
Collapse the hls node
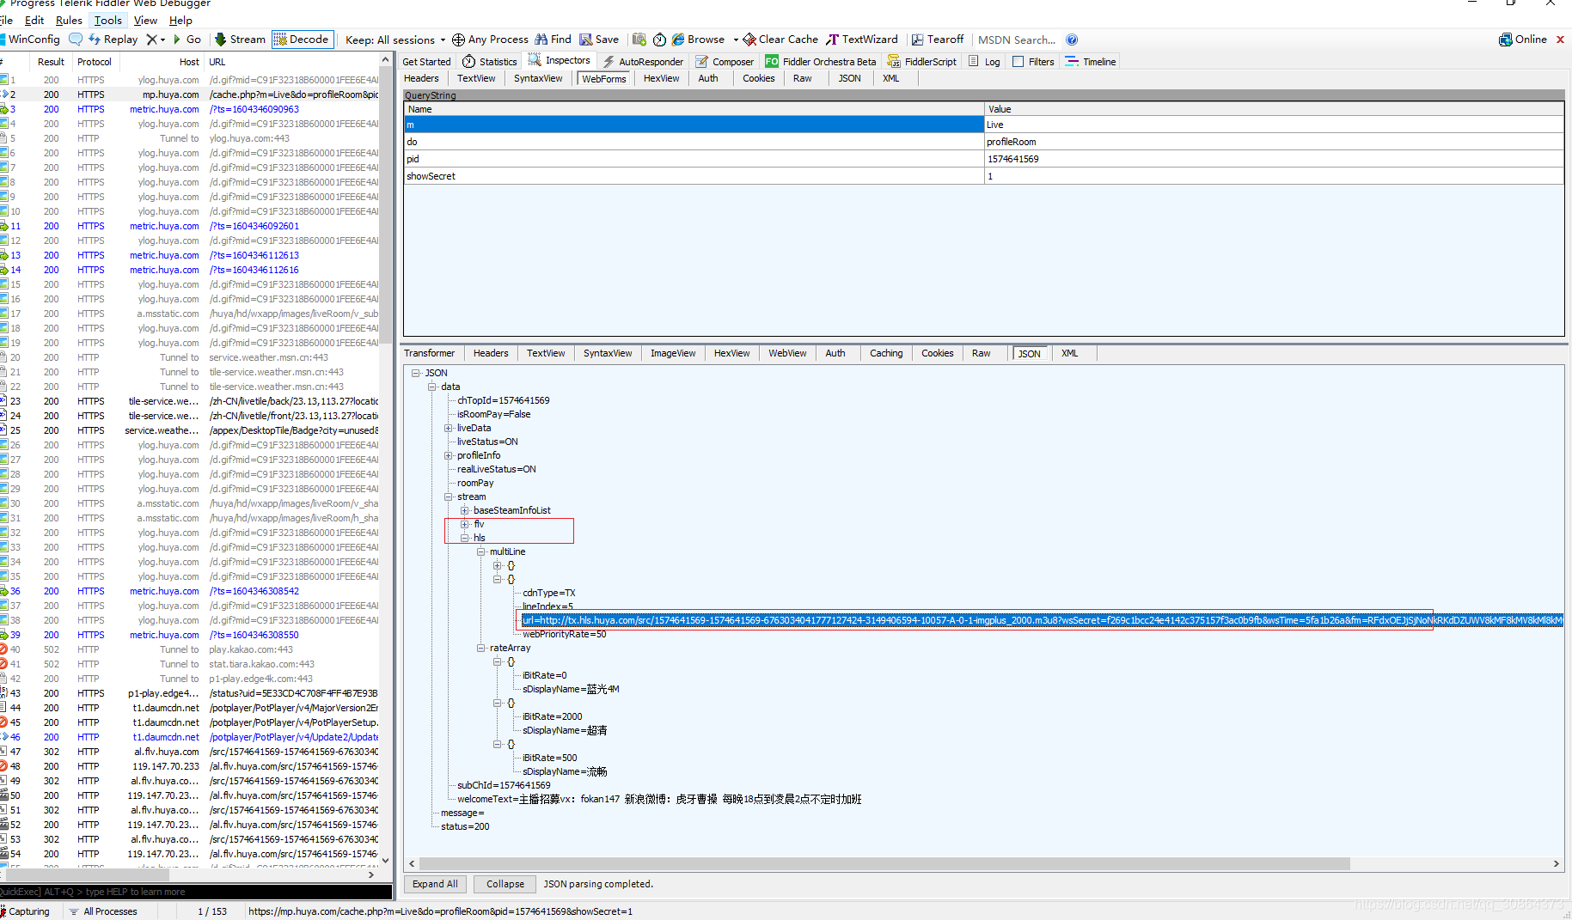[465, 538]
